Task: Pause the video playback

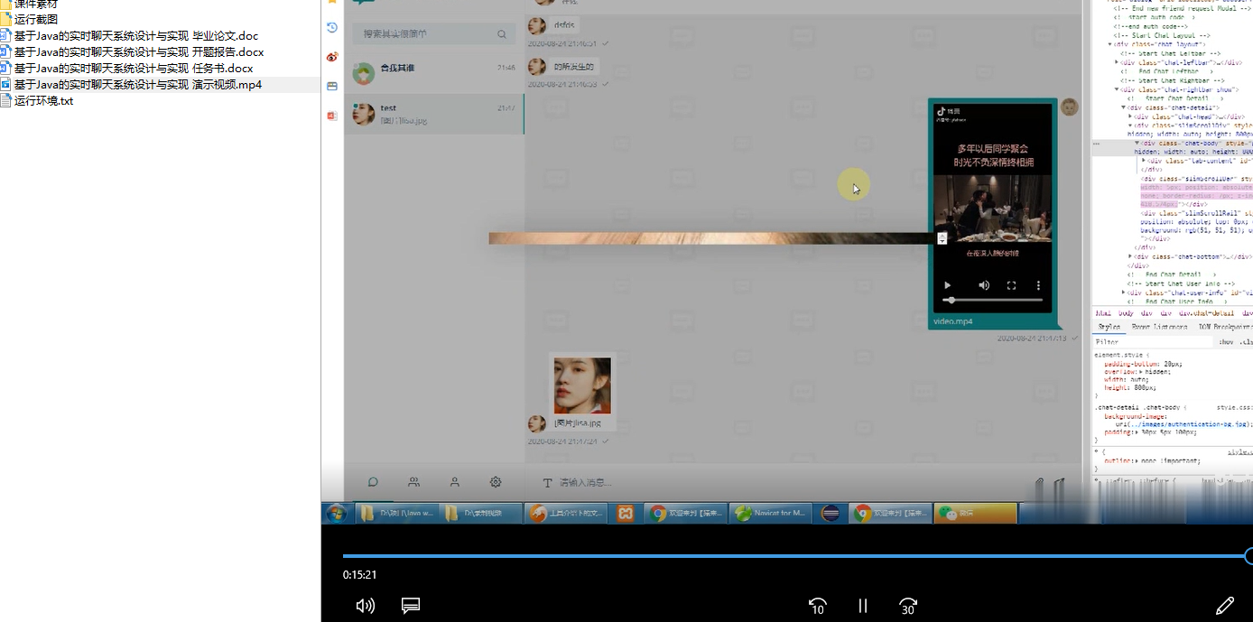Action: pyautogui.click(x=863, y=606)
